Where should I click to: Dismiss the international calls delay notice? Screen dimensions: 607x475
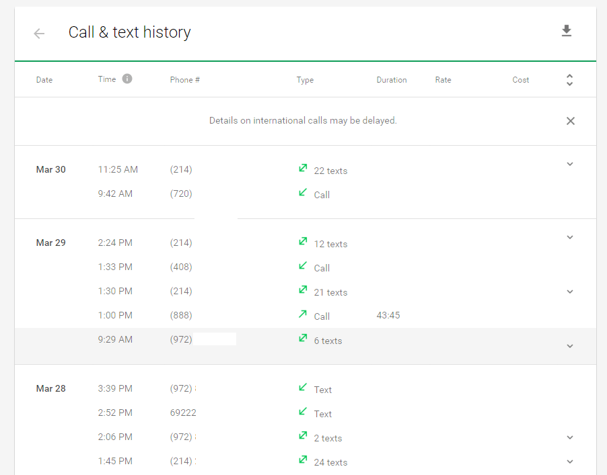click(x=570, y=121)
